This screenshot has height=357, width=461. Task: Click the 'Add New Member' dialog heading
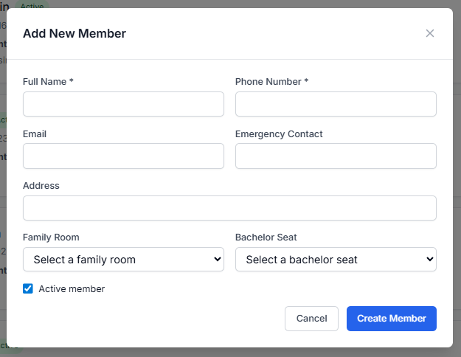(74, 33)
